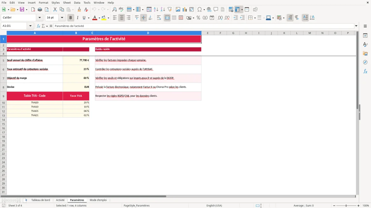The width and height of the screenshot is (371, 208).
Task: Click the Cut scissors icon
Action: 55,10
